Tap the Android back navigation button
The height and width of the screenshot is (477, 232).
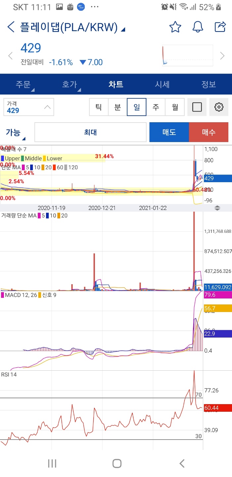(182, 463)
